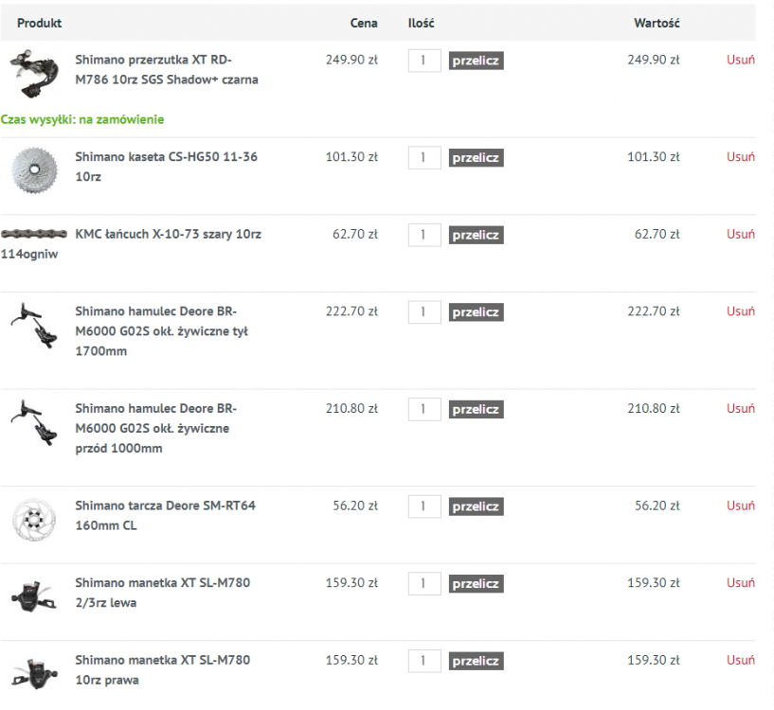Click the SM-RT64 brake disc image
Viewport: 774px width, 710px height.
(x=34, y=520)
